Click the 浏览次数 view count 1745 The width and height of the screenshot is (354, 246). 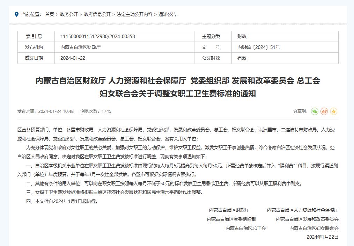click(x=106, y=111)
